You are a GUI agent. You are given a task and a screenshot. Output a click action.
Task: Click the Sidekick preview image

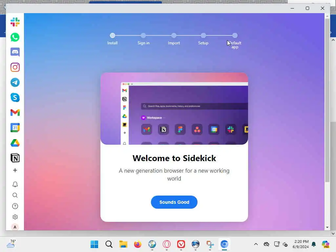point(174,109)
